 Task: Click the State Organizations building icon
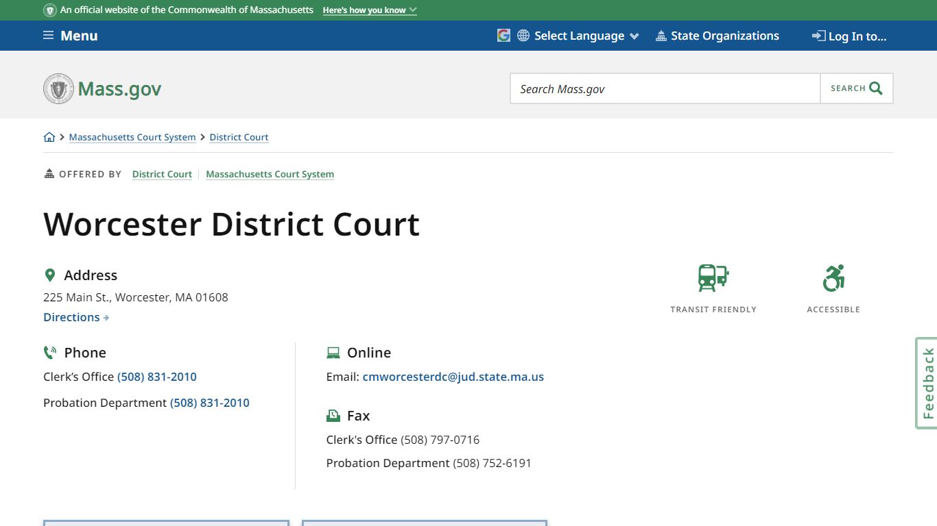tap(661, 36)
